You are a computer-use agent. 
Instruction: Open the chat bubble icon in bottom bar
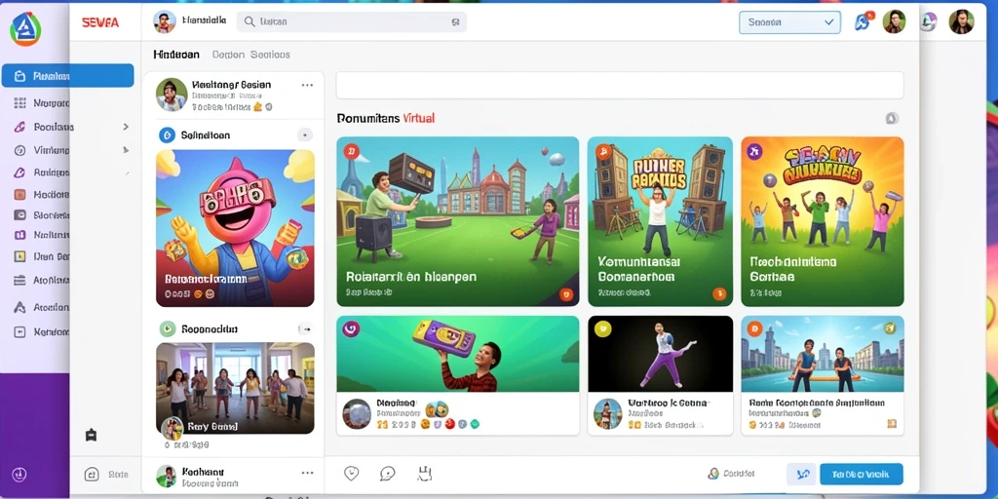click(387, 473)
